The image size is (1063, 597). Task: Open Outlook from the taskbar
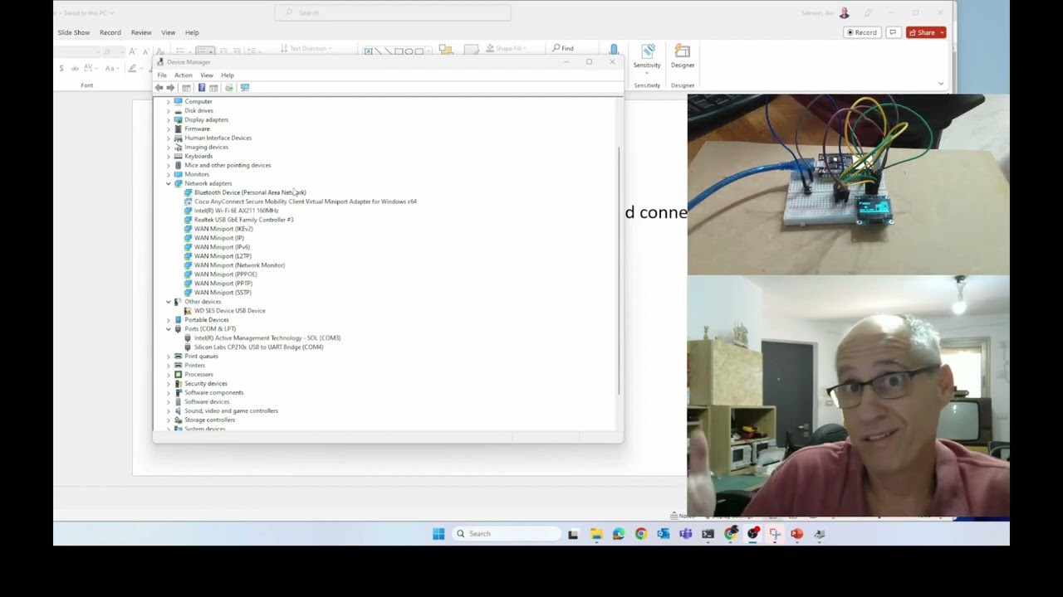click(663, 534)
